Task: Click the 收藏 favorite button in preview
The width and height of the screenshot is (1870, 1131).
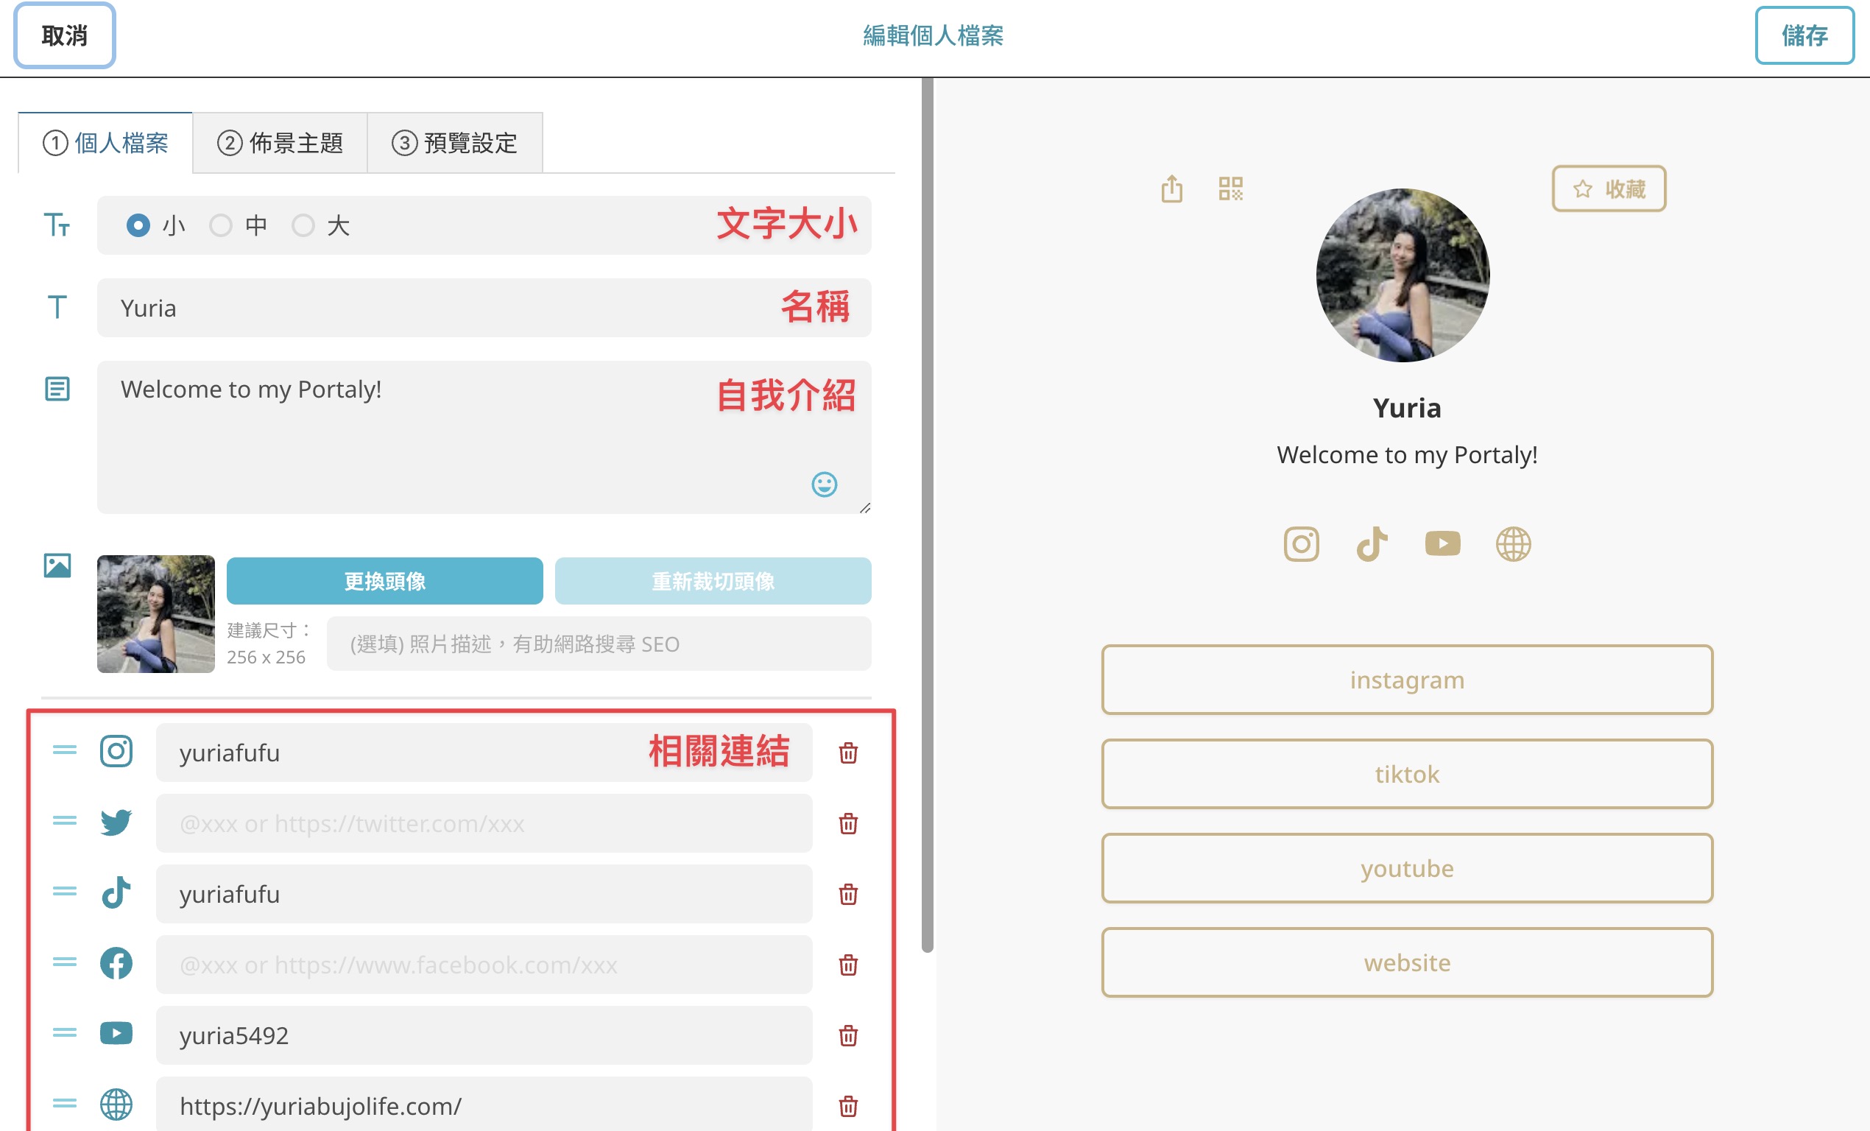Action: 1608,188
